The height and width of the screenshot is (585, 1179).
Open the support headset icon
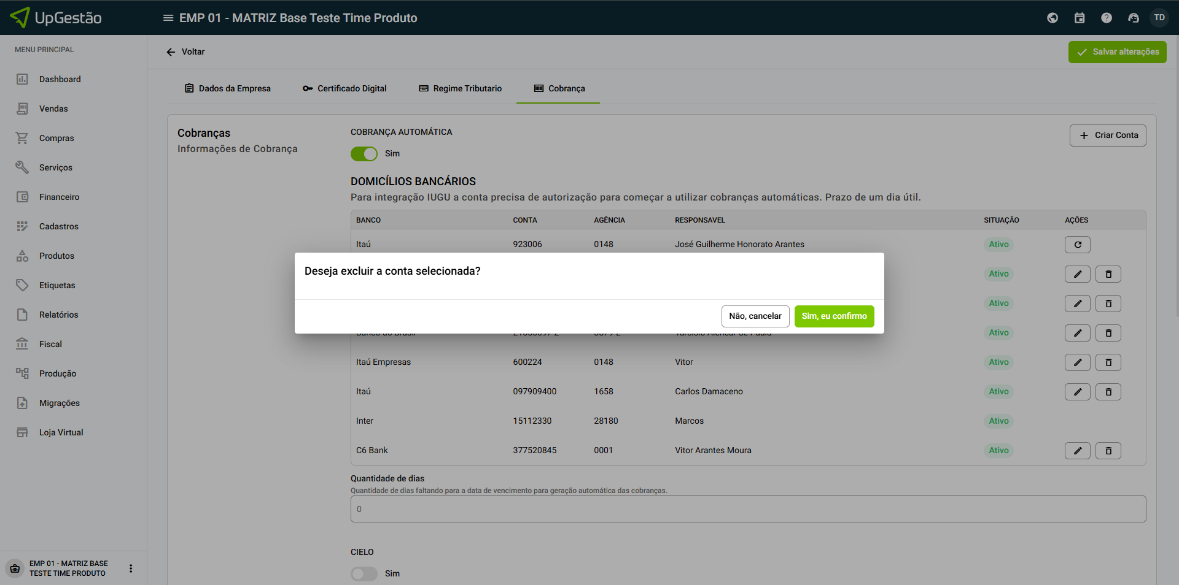click(x=1134, y=18)
